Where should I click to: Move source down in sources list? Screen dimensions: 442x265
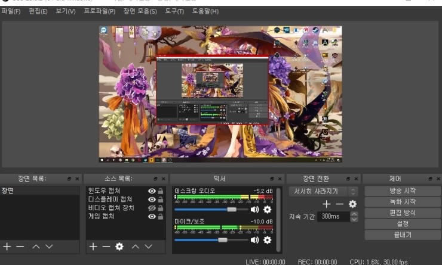pos(149,247)
